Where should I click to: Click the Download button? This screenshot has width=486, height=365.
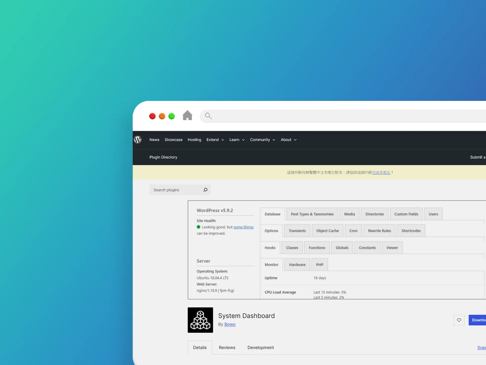(477, 320)
